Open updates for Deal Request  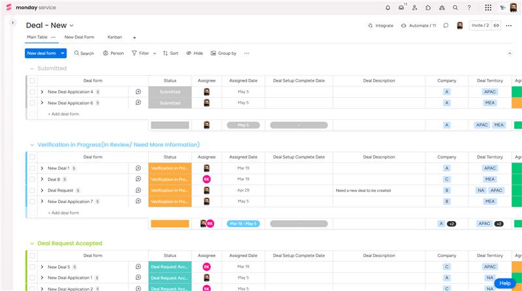pos(138,190)
